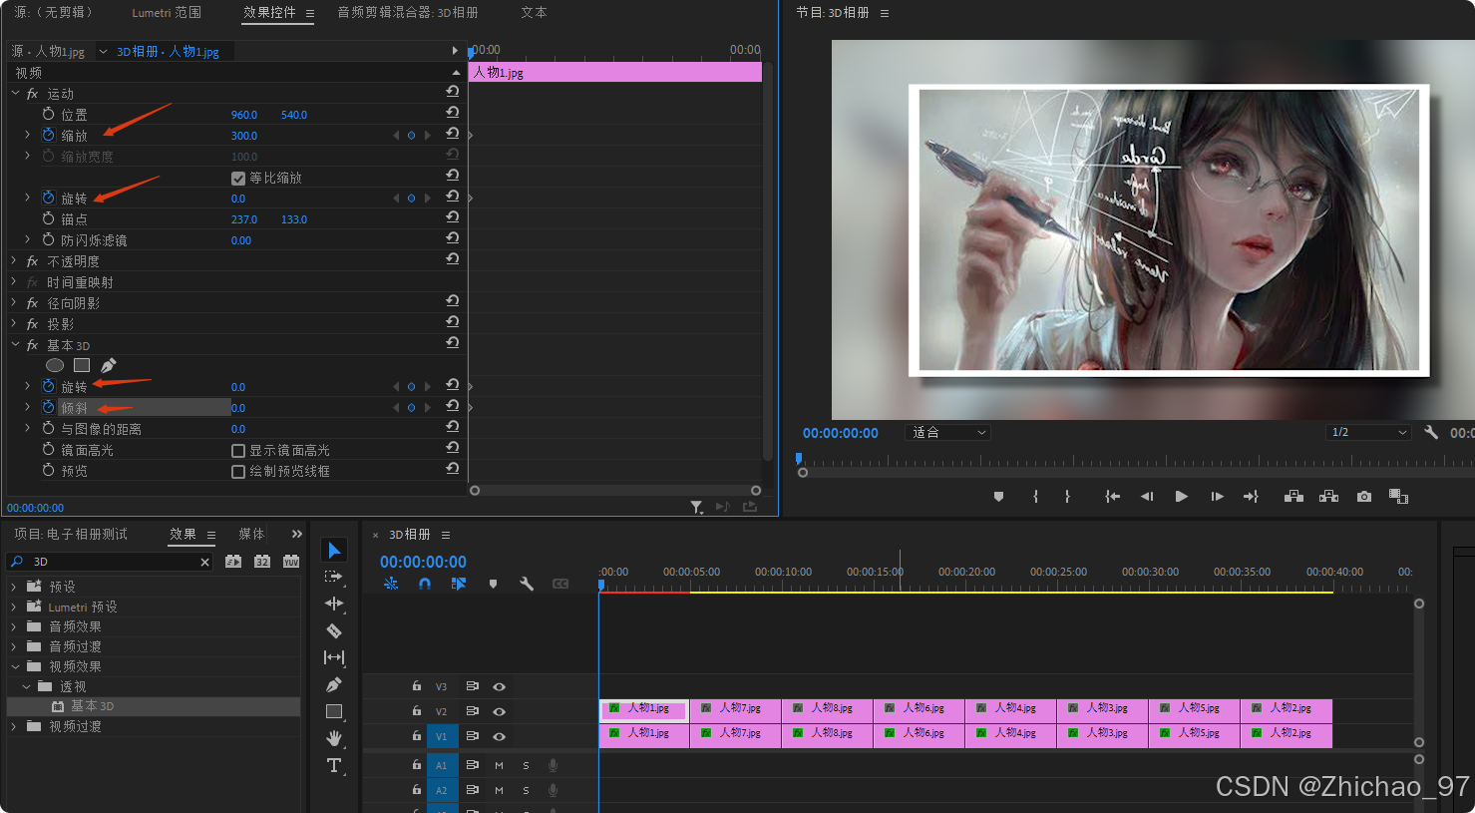Hide V2 track output with the eye icon

tap(500, 711)
